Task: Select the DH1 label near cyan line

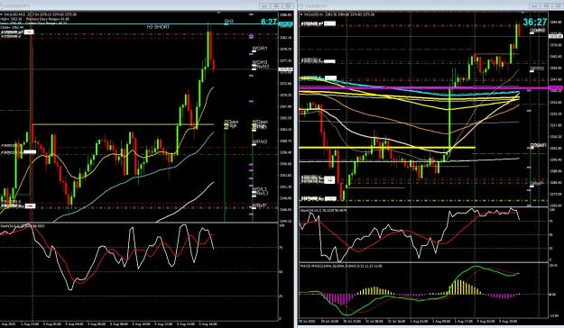Action: coord(229,22)
